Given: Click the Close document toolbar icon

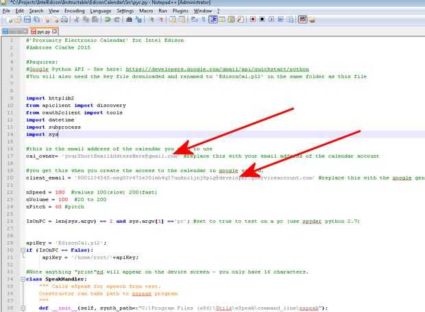Looking at the screenshot, I should click(47, 19).
